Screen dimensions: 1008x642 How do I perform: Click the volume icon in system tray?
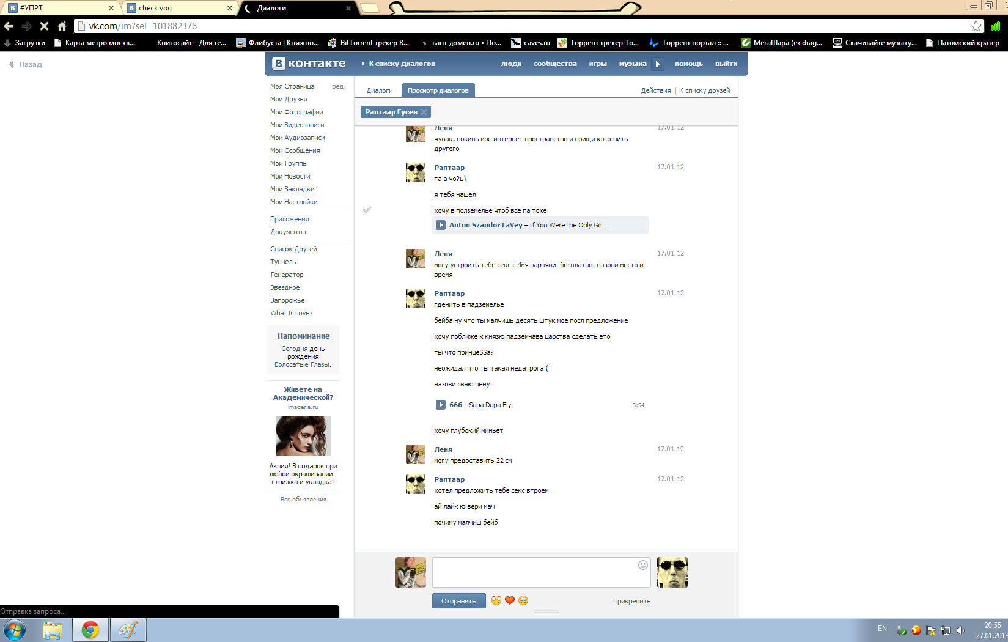pyautogui.click(x=960, y=630)
